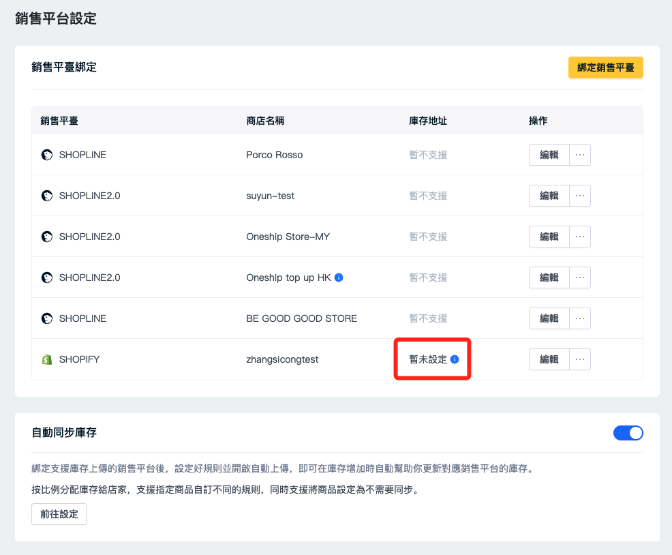Click the 綁定銷售平臺 button

[x=606, y=67]
